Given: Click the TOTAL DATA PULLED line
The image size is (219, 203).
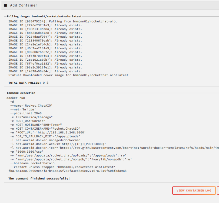Looking at the screenshot, I should click(x=28, y=83).
